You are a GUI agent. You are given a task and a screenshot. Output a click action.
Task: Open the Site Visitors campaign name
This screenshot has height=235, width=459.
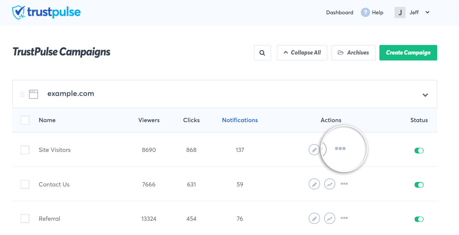click(x=55, y=150)
